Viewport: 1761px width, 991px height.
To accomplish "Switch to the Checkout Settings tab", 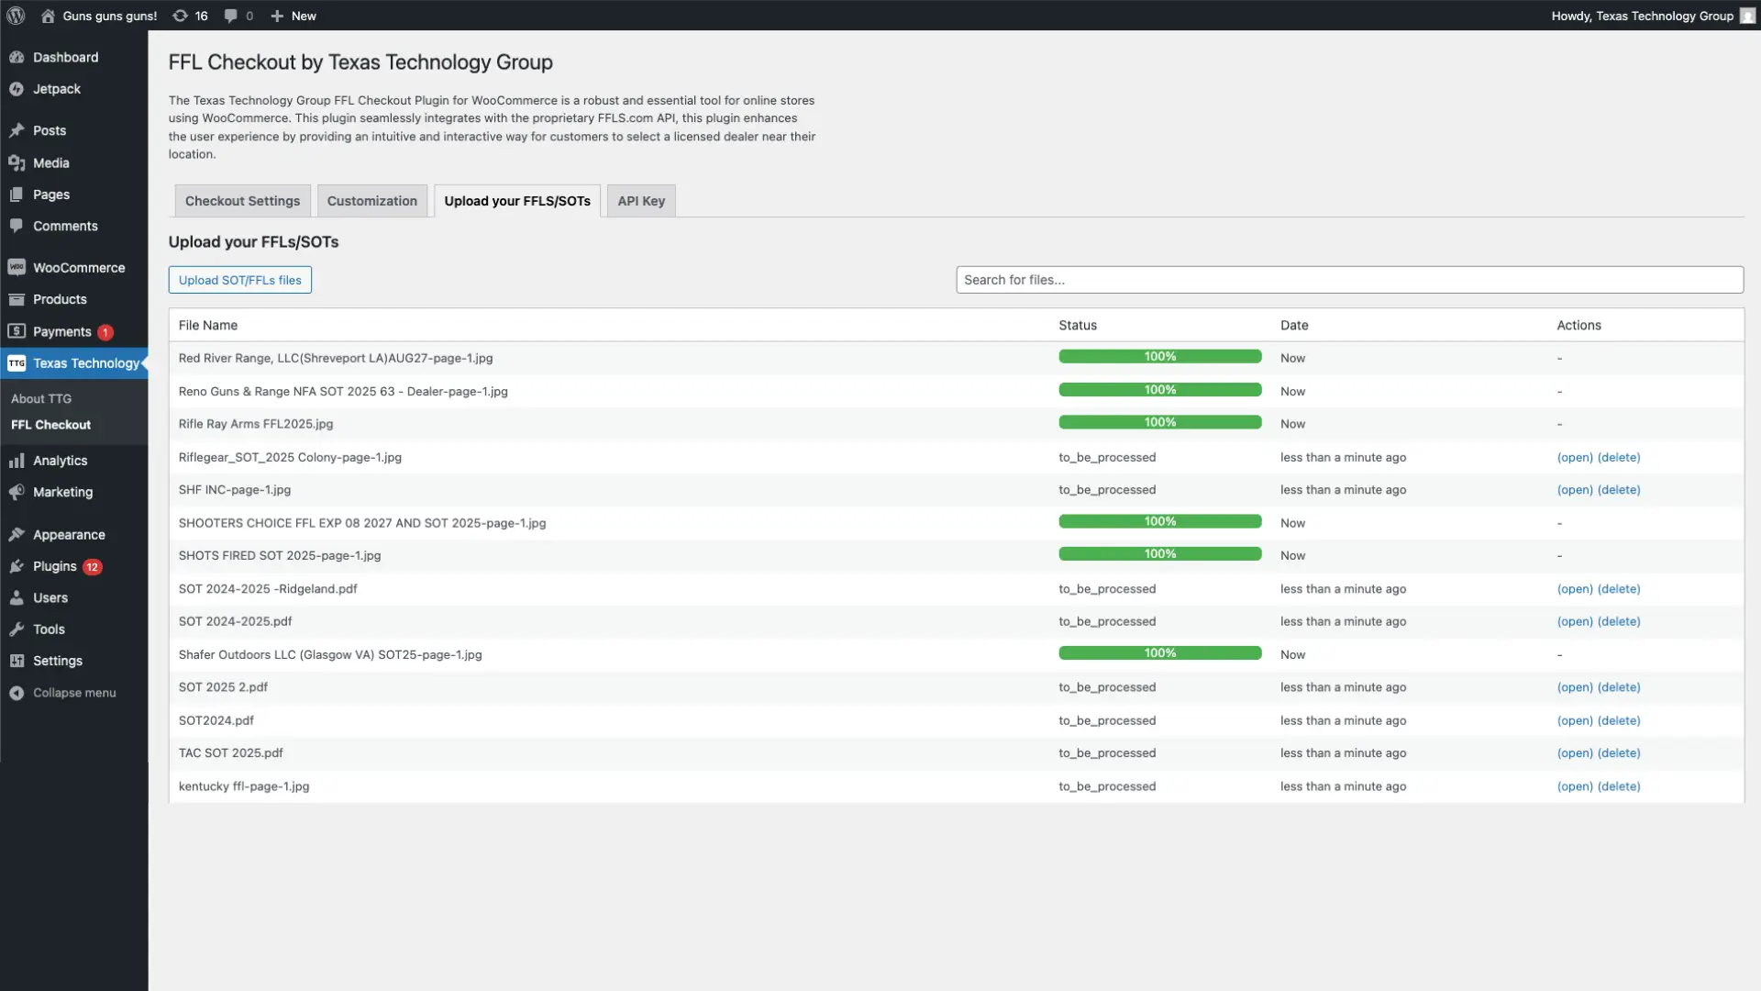I will [x=242, y=201].
